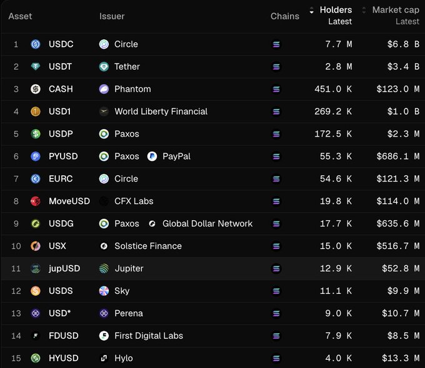
Task: Open the MoveUSD asset name
Action: [69, 201]
